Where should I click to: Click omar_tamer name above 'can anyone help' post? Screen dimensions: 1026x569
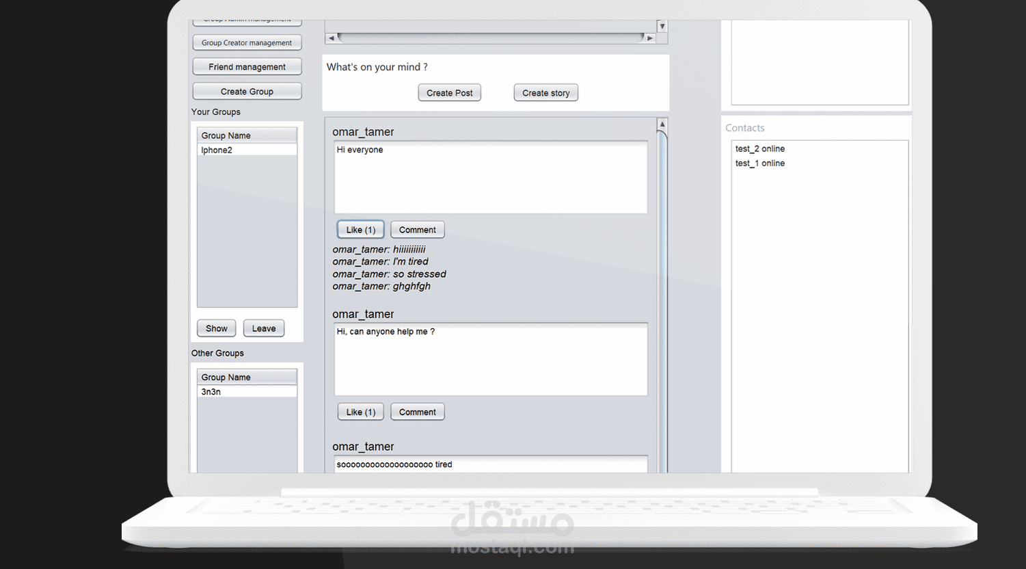point(363,314)
